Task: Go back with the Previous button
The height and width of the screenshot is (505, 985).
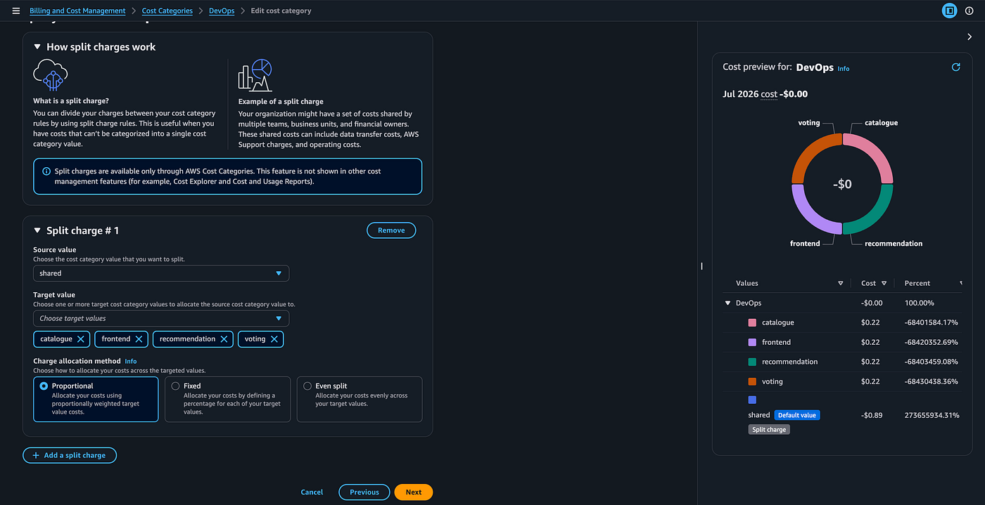Action: click(x=364, y=492)
